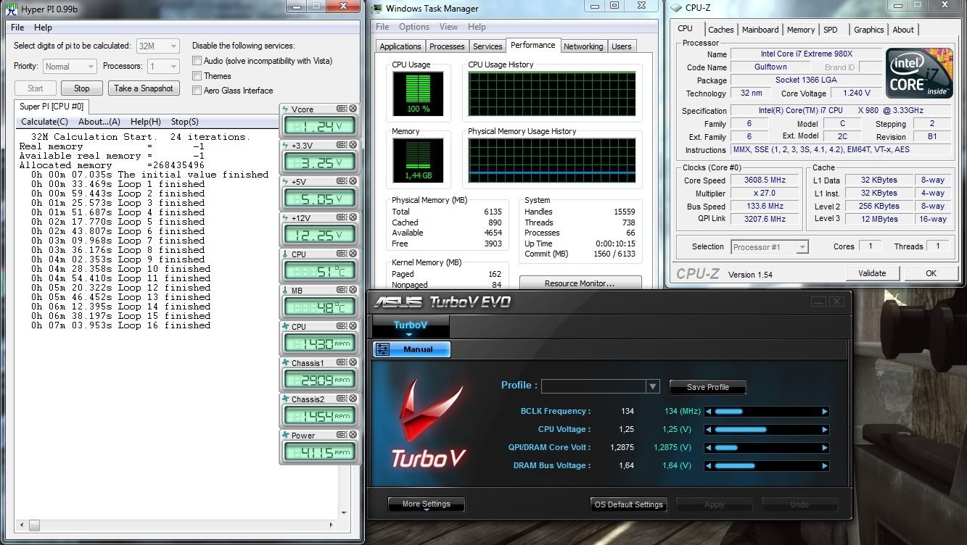Click the Core Speed value 3608.5 MHz

(765, 180)
